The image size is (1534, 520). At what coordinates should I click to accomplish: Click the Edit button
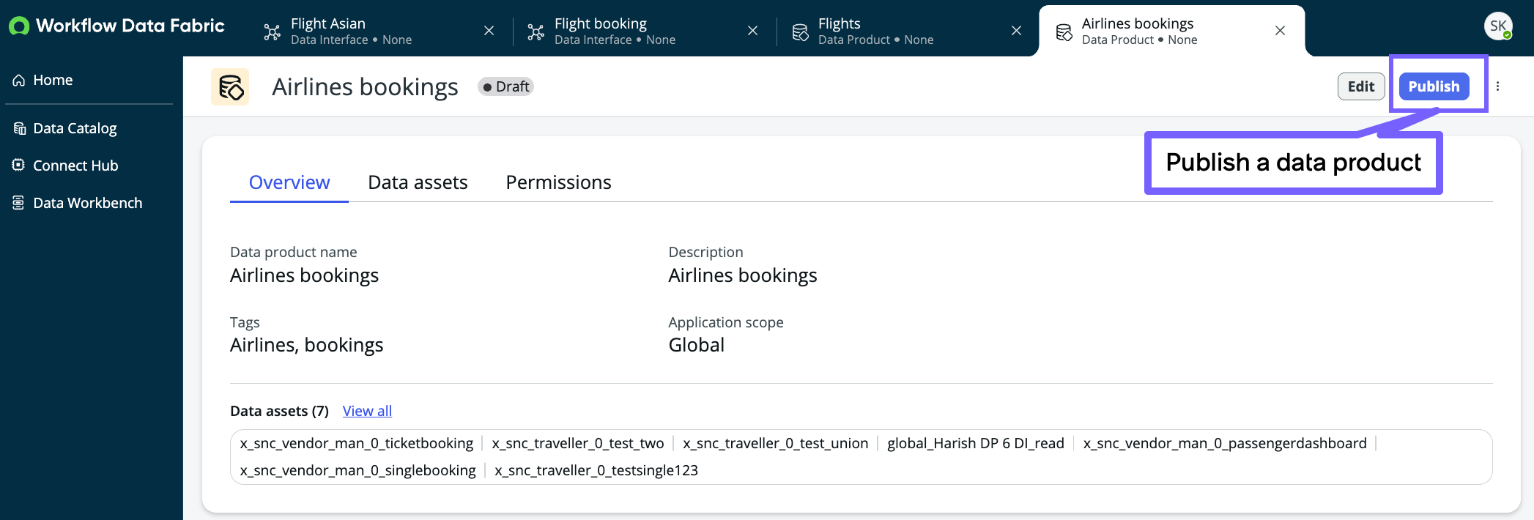(1361, 86)
